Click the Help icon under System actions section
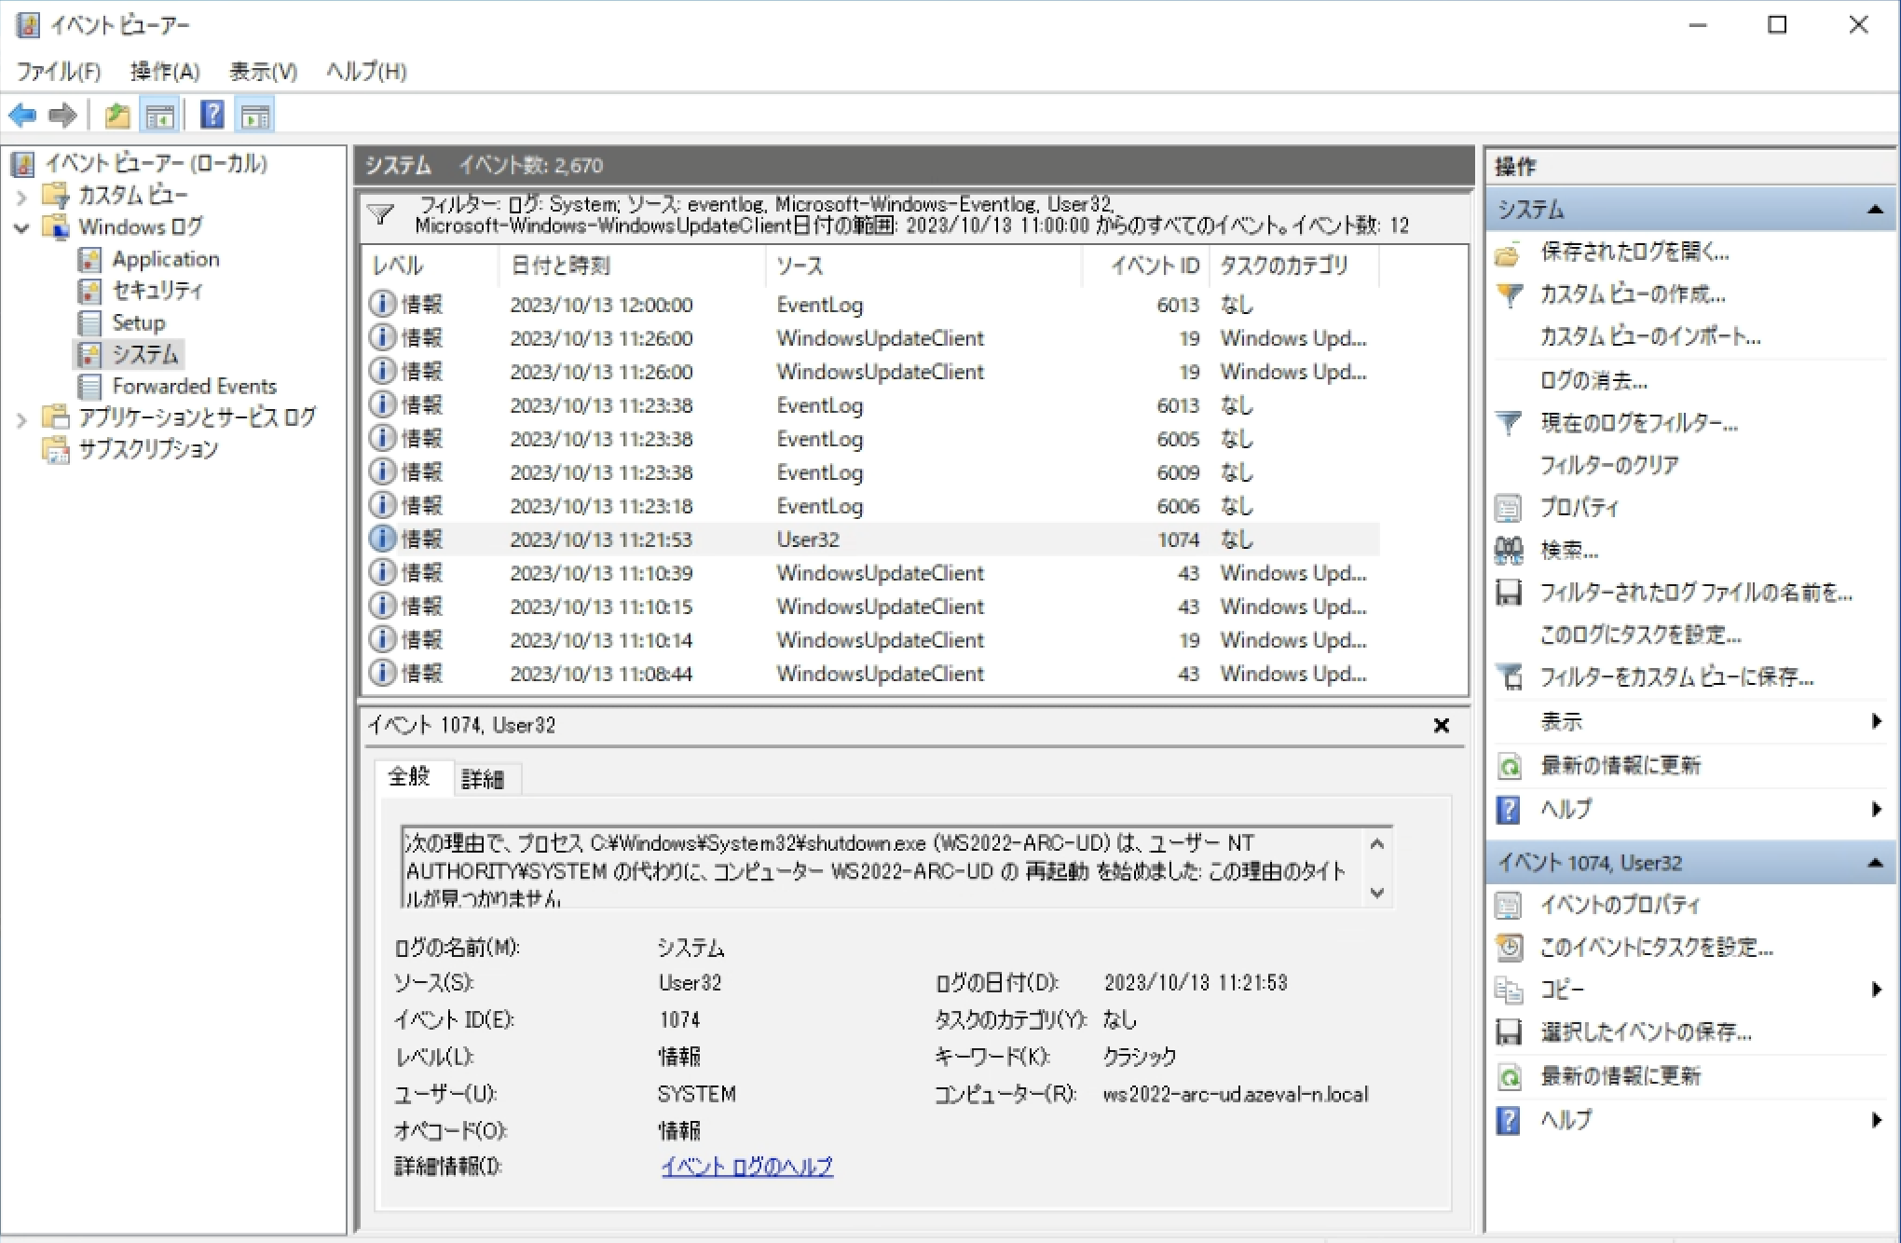Screen dimensions: 1901x1243 pyautogui.click(x=1508, y=810)
